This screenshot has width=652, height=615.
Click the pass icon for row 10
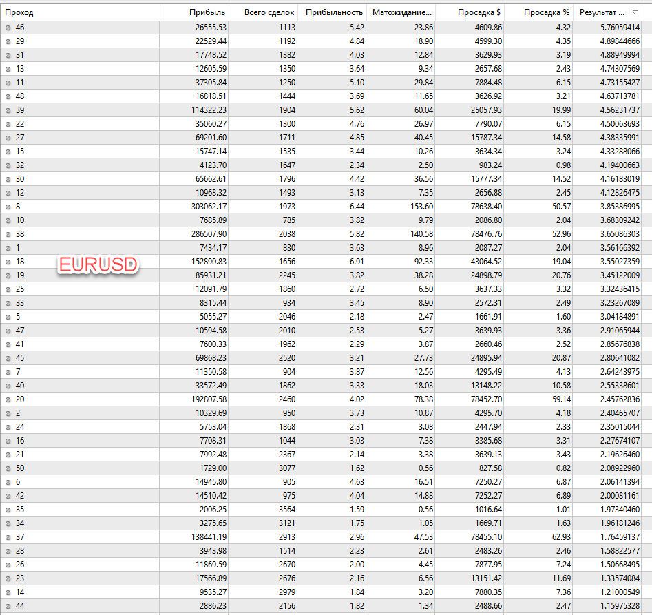tap(8, 220)
